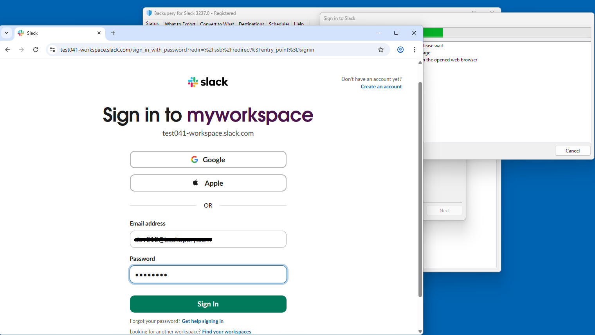Viewport: 595px width, 335px height.
Task: Open Destinations tab in Backupery
Action: [x=251, y=24]
